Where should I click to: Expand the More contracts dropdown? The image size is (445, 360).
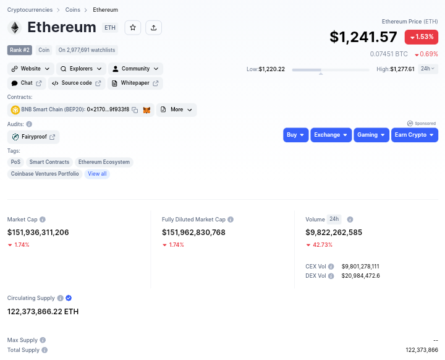point(176,109)
